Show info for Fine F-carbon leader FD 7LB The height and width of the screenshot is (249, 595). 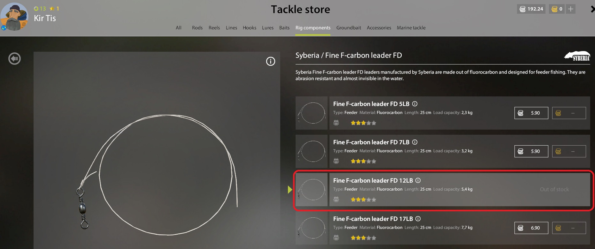[415, 142]
